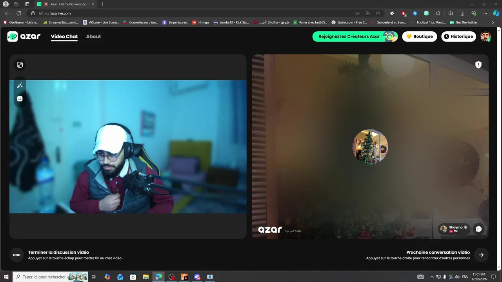The width and height of the screenshot is (502, 282).
Task: Open browser profile icon at top-left
Action: point(5,4)
